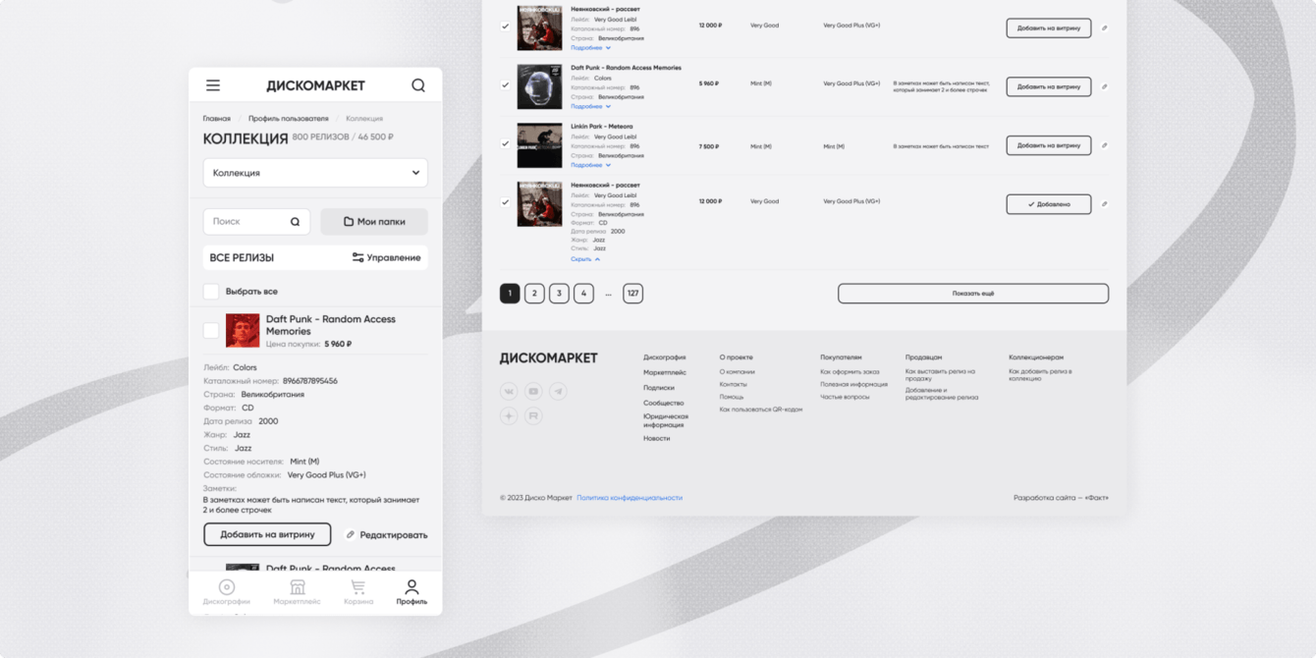Image resolution: width=1316 pixels, height=658 pixels.
Task: Click Добавить на витрину in mobile card
Action: pyautogui.click(x=267, y=535)
